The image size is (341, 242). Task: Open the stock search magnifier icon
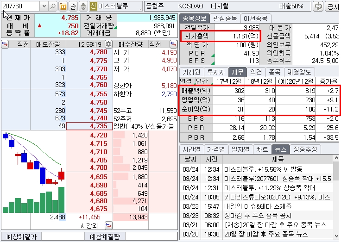[x=53, y=6]
